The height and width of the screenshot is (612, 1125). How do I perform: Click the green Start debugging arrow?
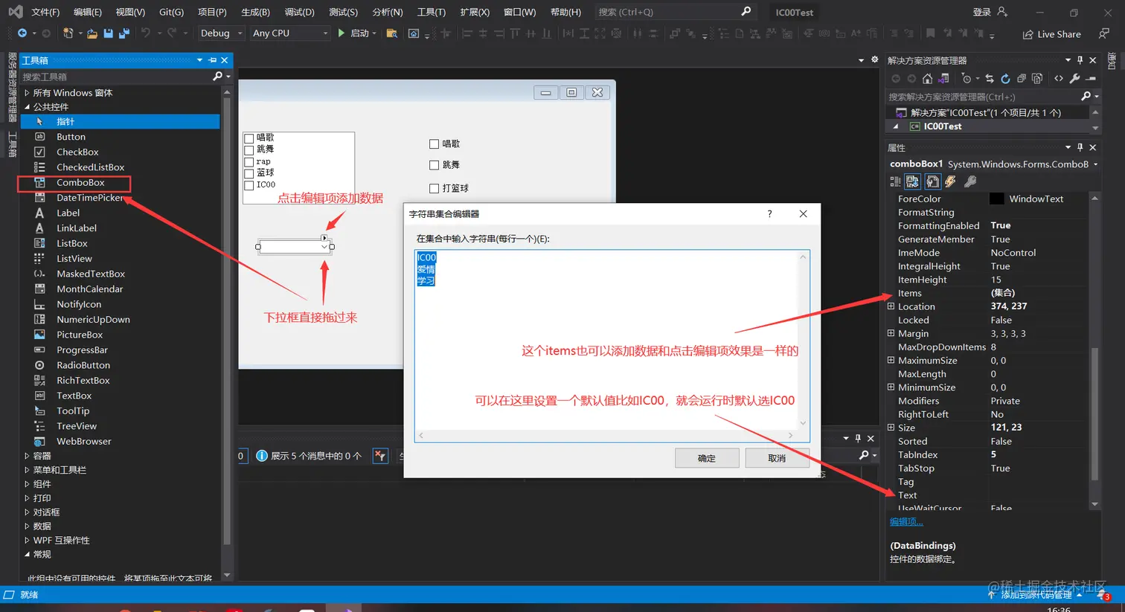pos(341,33)
